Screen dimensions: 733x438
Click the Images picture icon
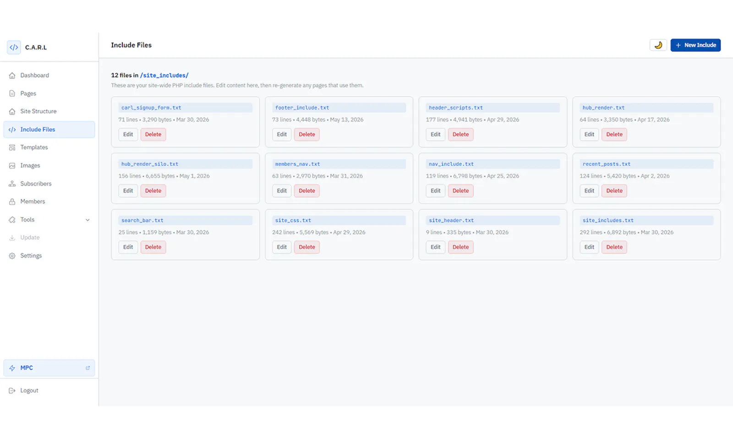pyautogui.click(x=12, y=166)
